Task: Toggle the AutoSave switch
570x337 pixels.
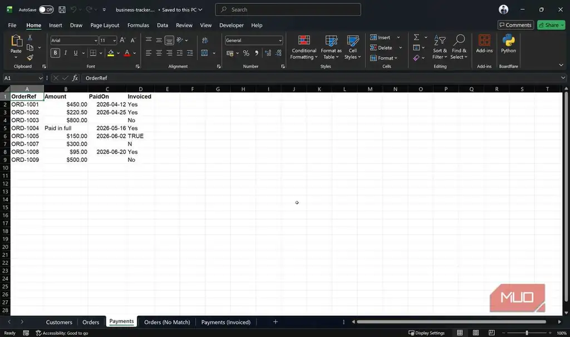Action: (x=46, y=10)
